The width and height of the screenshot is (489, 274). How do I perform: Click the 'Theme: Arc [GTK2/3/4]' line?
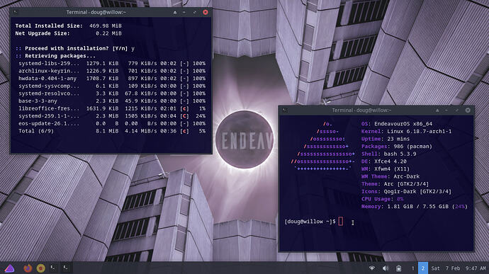[395, 184]
